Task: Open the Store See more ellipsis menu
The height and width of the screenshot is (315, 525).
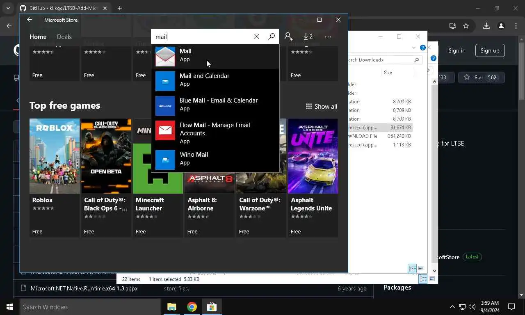Action: point(328,37)
